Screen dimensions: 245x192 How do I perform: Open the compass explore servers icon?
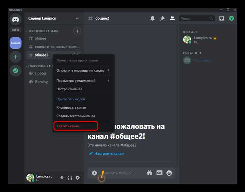15,71
